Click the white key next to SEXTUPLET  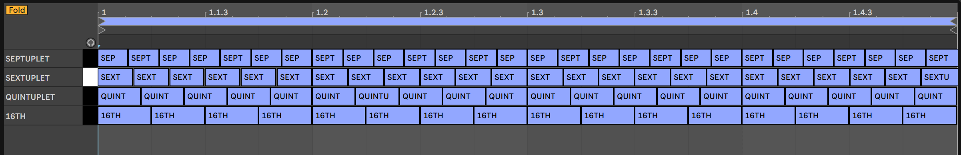90,77
